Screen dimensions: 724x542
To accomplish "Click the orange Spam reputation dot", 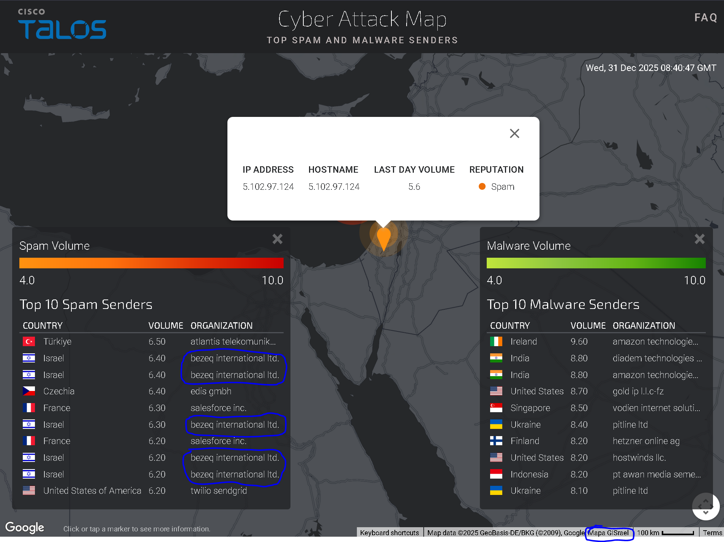I will [x=482, y=186].
